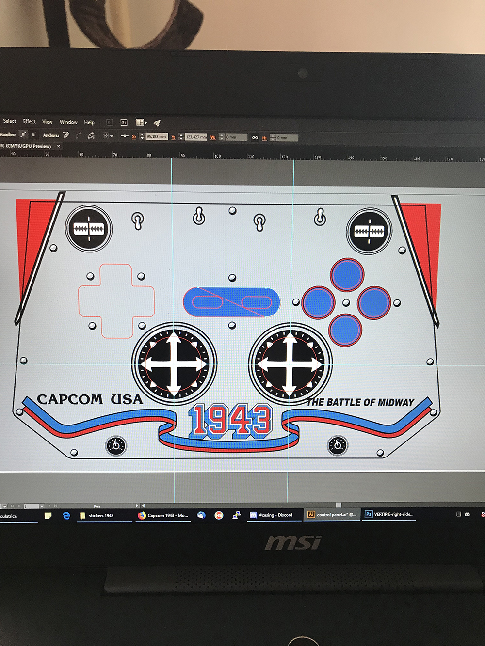Click the Y value field 123,427 mm
Screen dimensions: 485x646
point(196,137)
